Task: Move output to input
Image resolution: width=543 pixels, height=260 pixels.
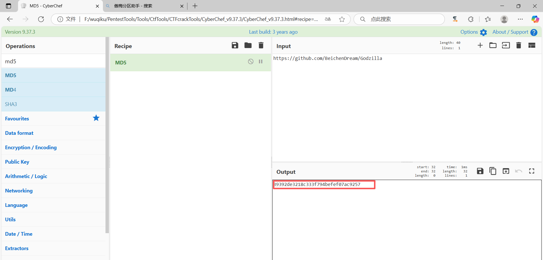Action: [506, 171]
